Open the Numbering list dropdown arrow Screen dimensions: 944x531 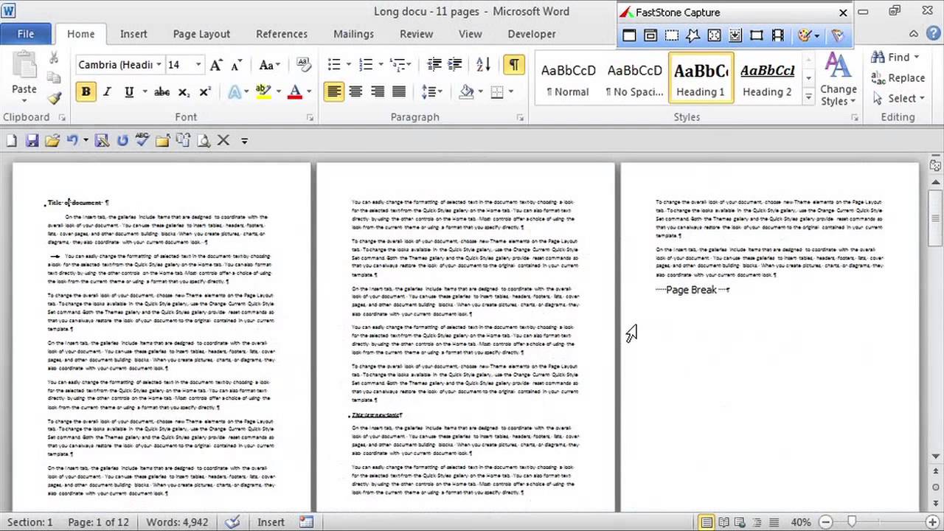coord(381,65)
